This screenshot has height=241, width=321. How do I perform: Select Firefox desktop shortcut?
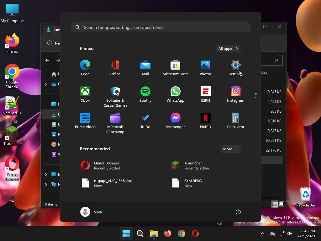point(12,43)
